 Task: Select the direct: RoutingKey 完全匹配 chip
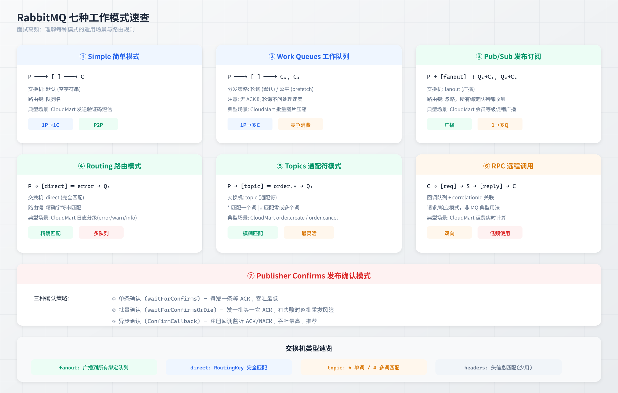click(229, 367)
